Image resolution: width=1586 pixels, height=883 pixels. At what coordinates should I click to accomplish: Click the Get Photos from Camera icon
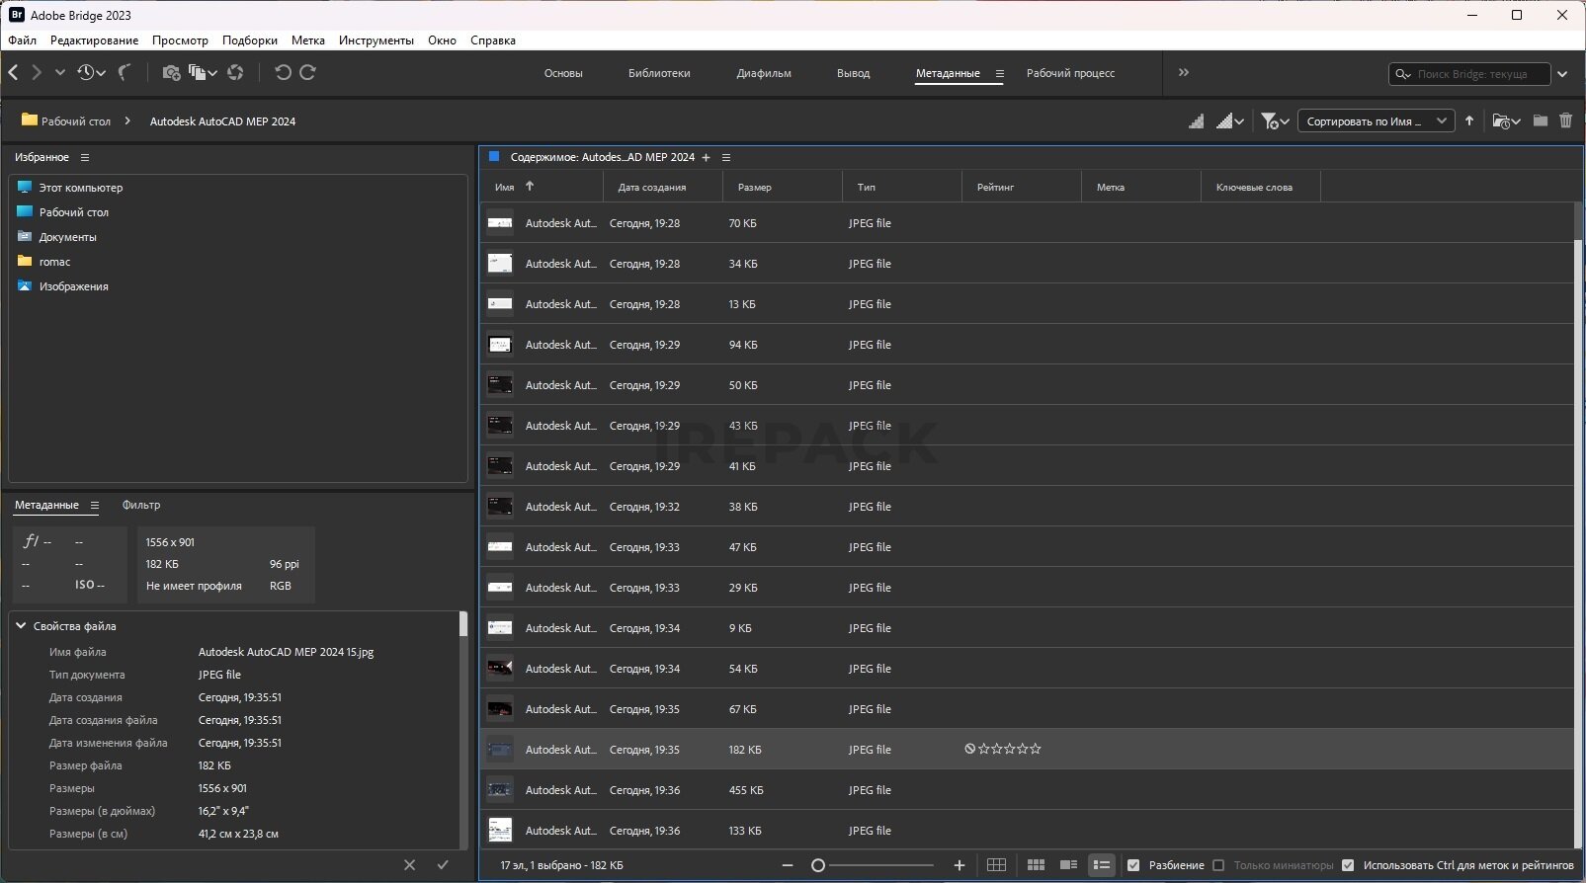pos(171,72)
